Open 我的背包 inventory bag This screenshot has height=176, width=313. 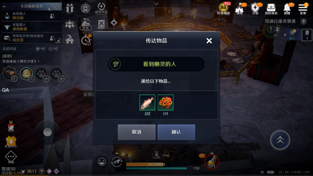coord(271,9)
